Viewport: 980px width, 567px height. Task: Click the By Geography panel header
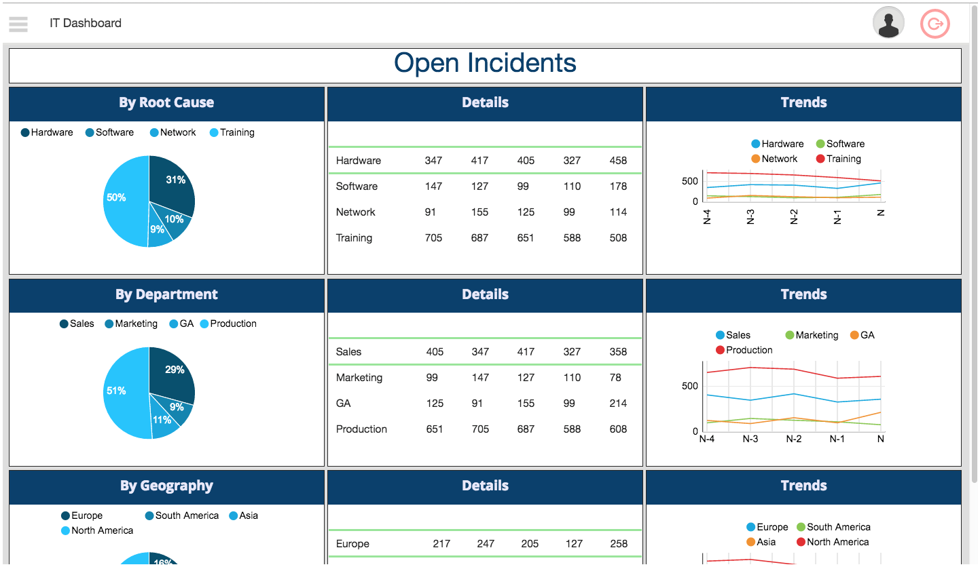coord(166,486)
